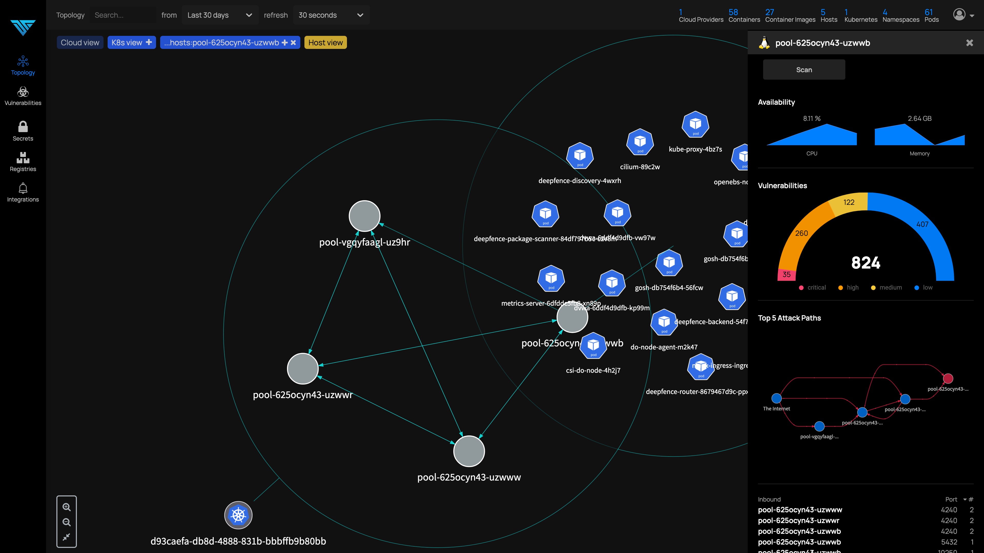Start a Scan on this host

click(804, 69)
